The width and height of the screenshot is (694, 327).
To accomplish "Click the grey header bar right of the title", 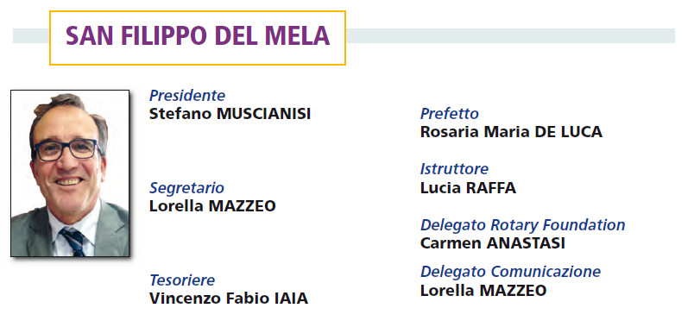I will pos(510,36).
